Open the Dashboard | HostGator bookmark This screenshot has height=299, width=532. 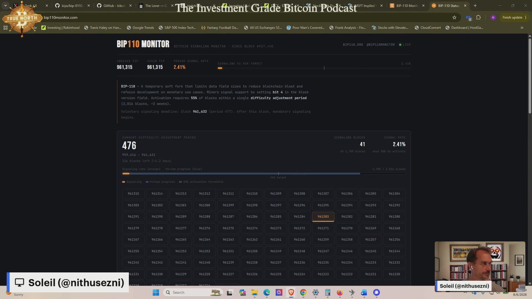pos(464,28)
